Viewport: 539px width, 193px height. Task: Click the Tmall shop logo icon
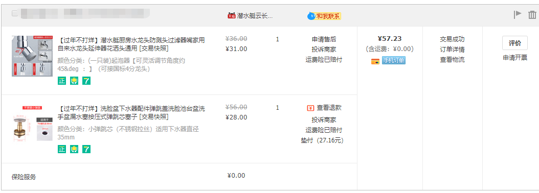(231, 15)
